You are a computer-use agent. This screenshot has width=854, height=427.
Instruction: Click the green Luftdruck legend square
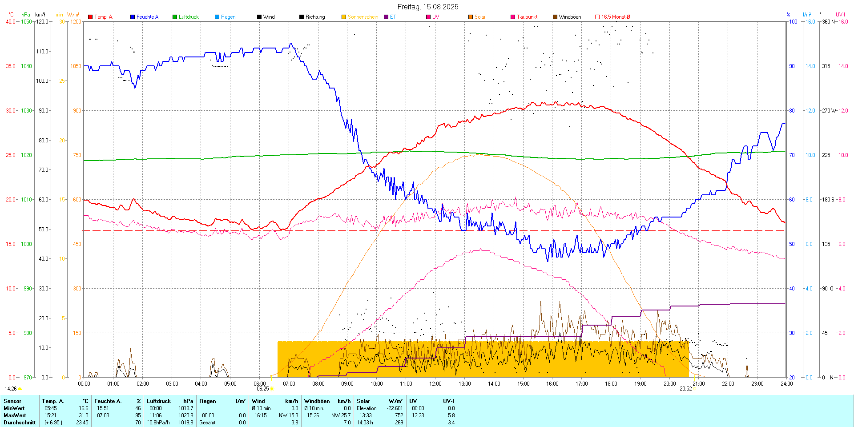(x=175, y=17)
